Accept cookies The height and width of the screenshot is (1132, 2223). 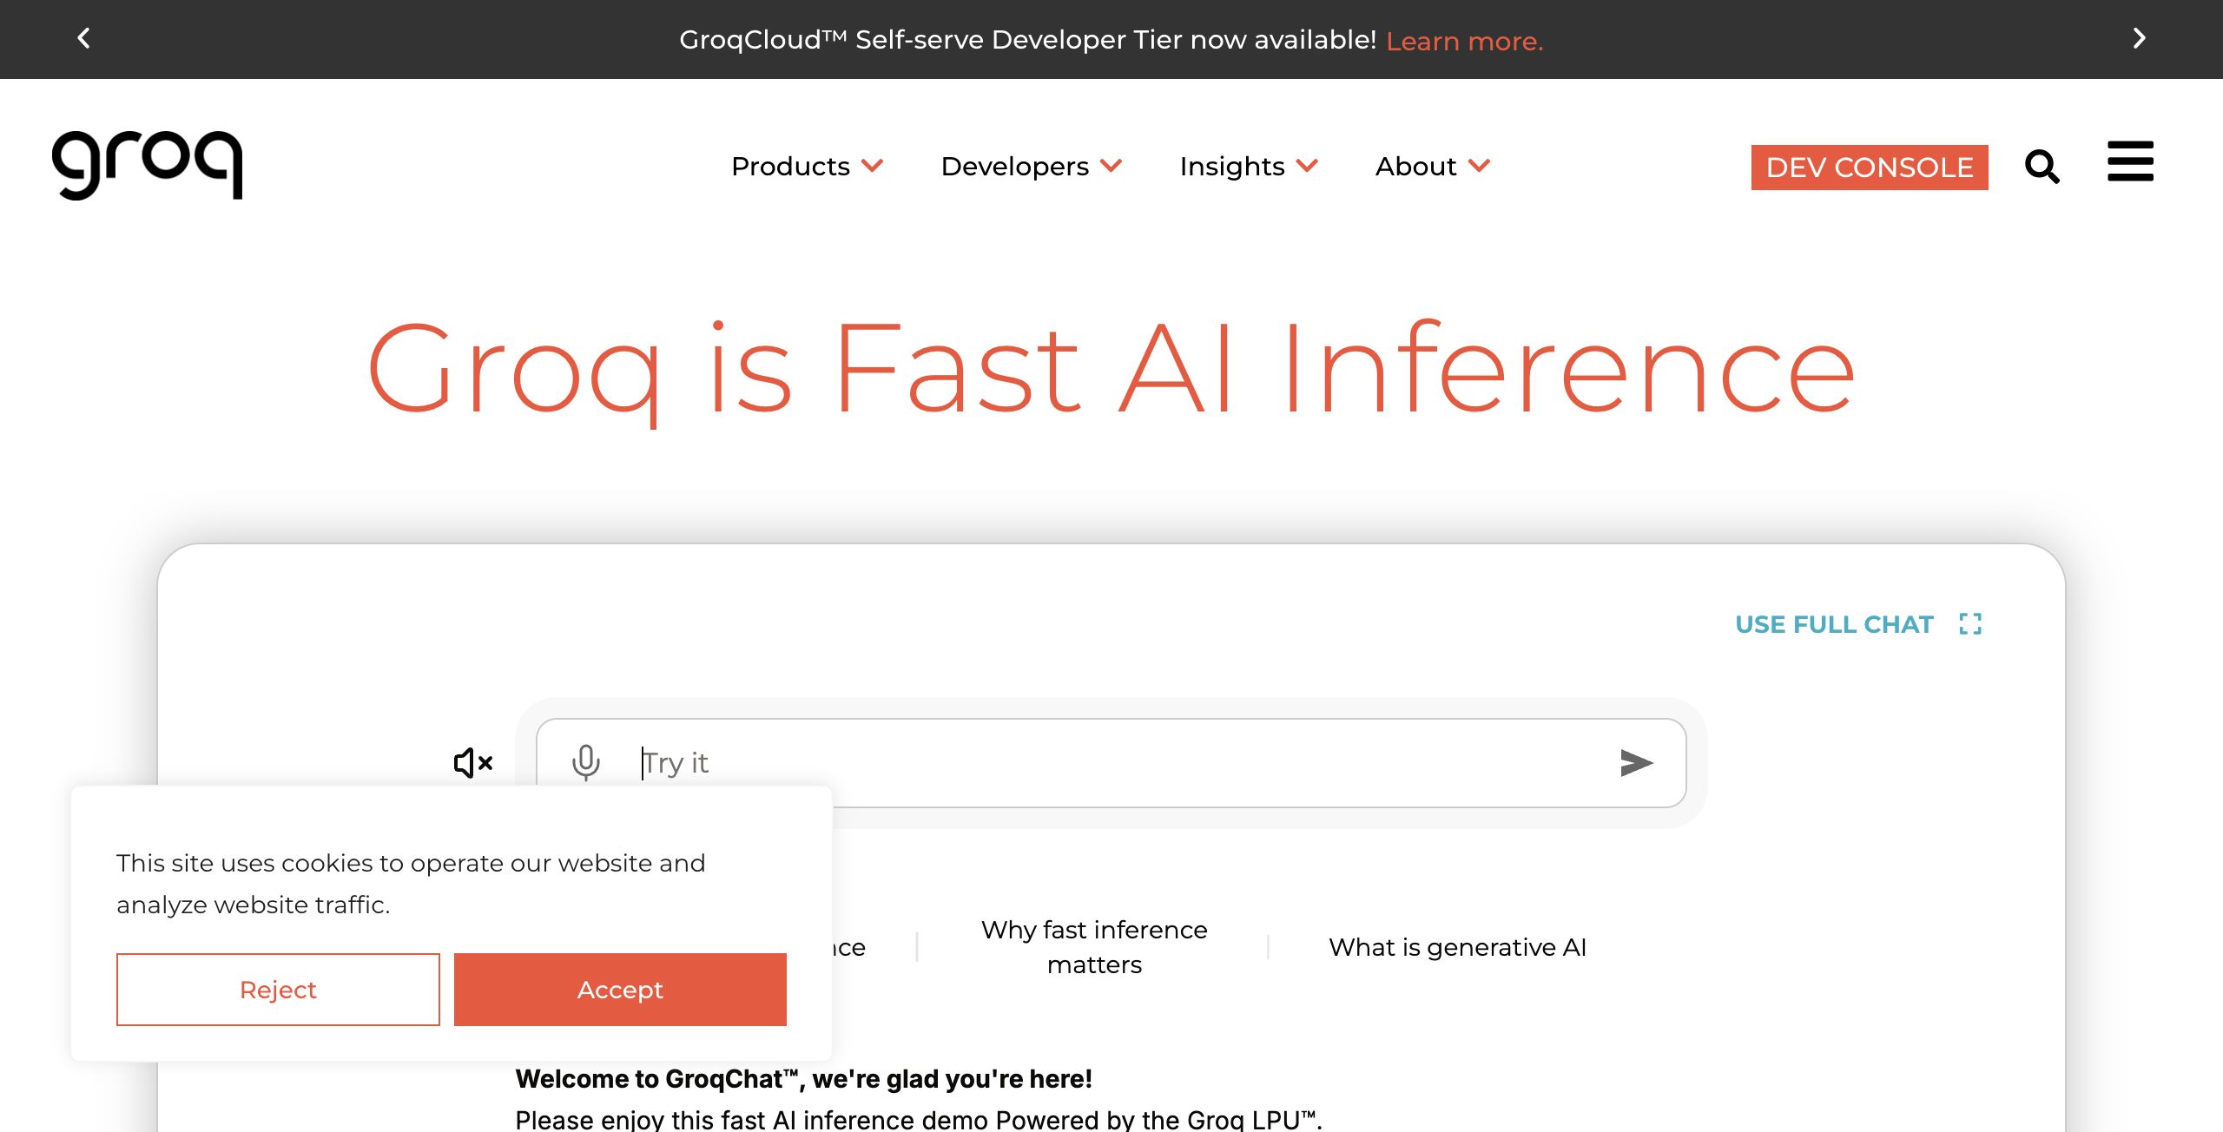[620, 990]
